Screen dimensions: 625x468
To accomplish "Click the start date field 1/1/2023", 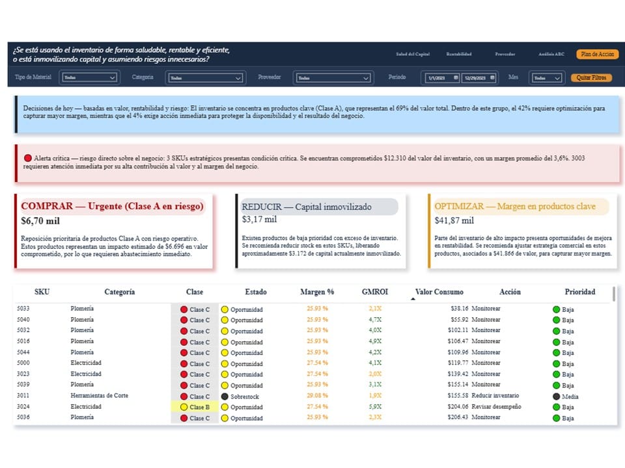I will coord(439,78).
